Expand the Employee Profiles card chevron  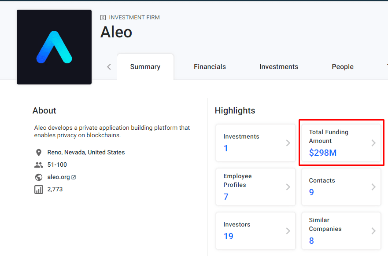pyautogui.click(x=288, y=187)
